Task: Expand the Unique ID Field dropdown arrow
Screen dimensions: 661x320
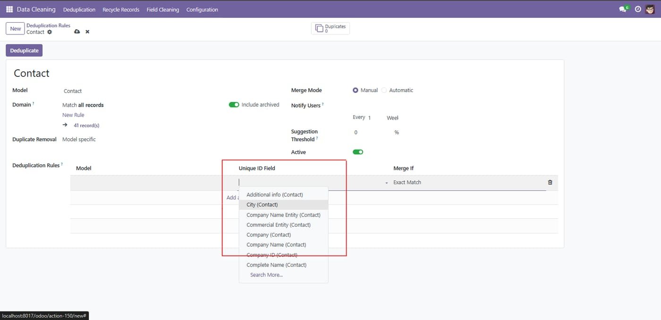Action: coord(387,183)
